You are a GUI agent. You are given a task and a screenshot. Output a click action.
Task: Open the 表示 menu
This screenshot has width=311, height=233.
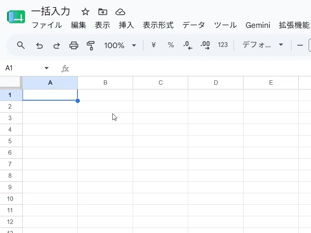pyautogui.click(x=102, y=25)
